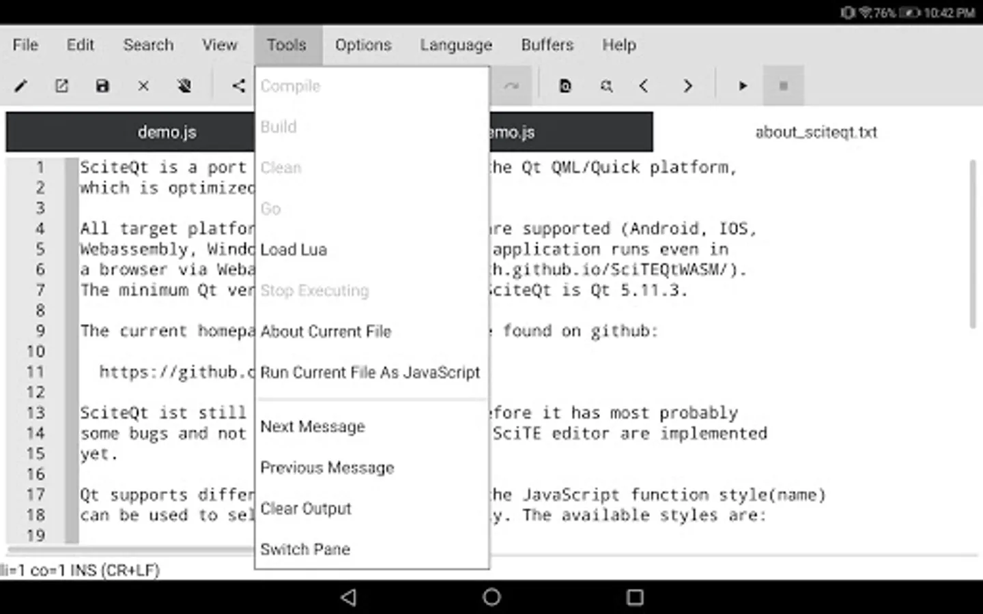Select About Current File menu entry

pos(372,332)
